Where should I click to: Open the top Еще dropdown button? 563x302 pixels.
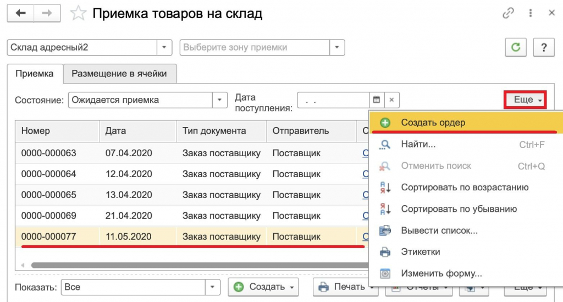pyautogui.click(x=525, y=100)
